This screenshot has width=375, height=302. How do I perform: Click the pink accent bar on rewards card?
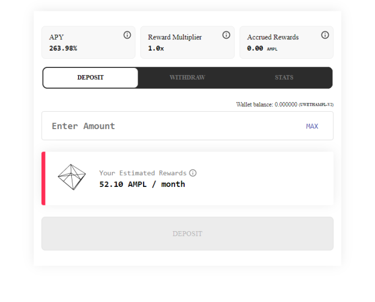pos(43,178)
